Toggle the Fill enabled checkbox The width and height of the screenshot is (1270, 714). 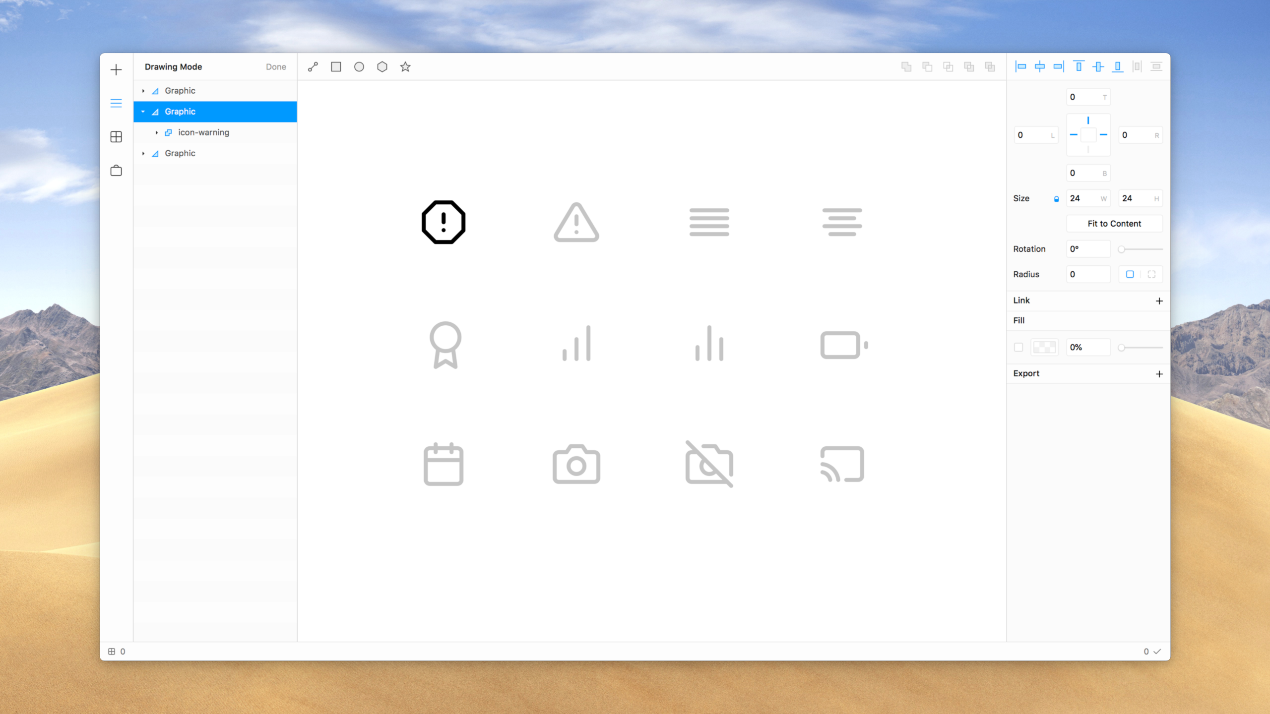click(x=1018, y=347)
